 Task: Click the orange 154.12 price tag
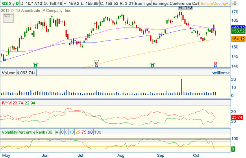(x=236, y=39)
